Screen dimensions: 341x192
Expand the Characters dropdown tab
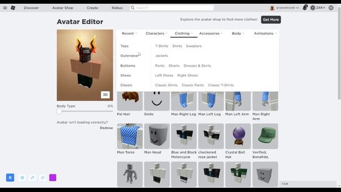[x=157, y=34]
